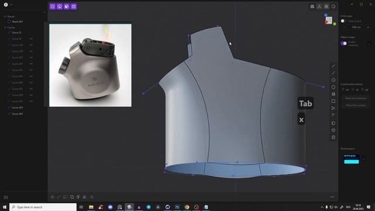Select the Rectangle tool icon
This screenshot has height=211, width=375.
pyautogui.click(x=333, y=101)
